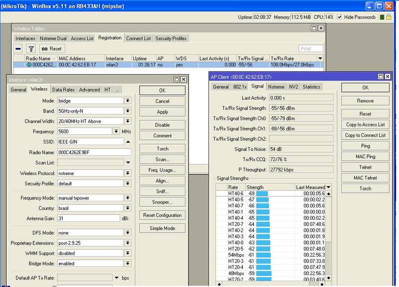
Task: Click the Scan... button
Action: tap(163, 159)
